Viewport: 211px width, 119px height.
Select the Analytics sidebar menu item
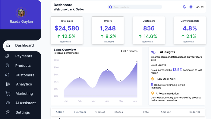click(22, 84)
